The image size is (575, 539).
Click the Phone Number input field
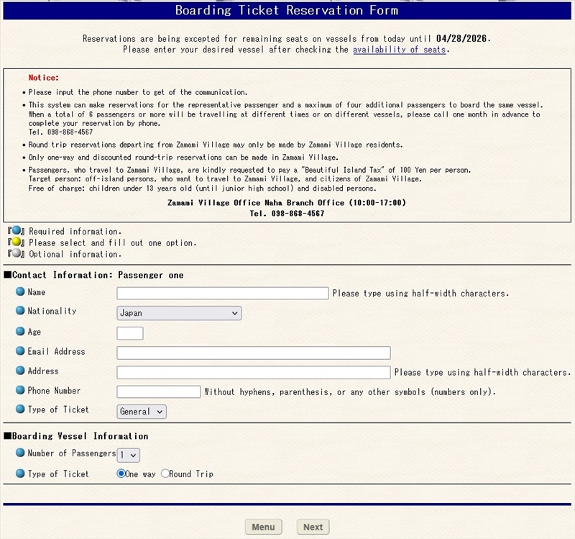pos(158,391)
